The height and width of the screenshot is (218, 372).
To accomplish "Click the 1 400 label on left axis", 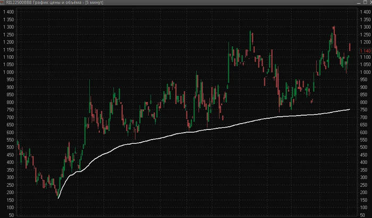I will (9, 12).
